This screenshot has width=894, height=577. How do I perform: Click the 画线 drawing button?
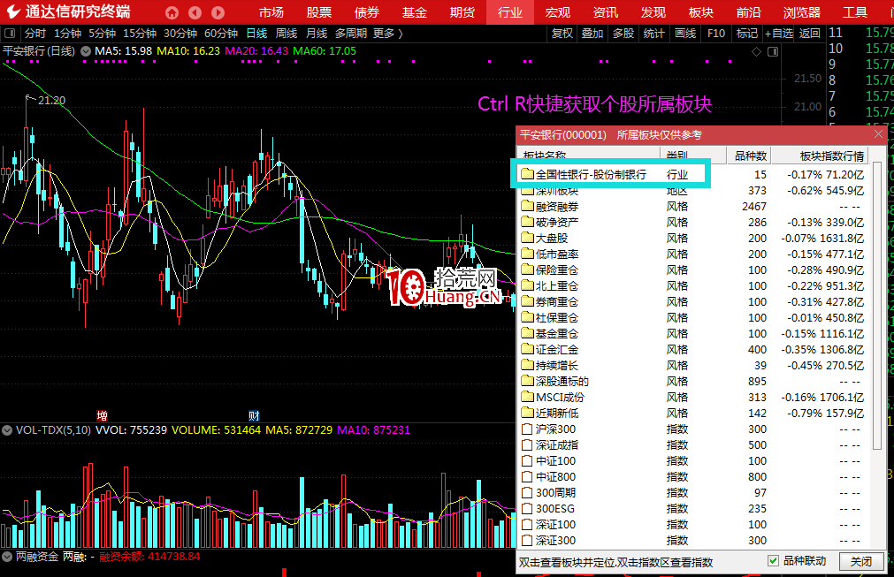(684, 34)
